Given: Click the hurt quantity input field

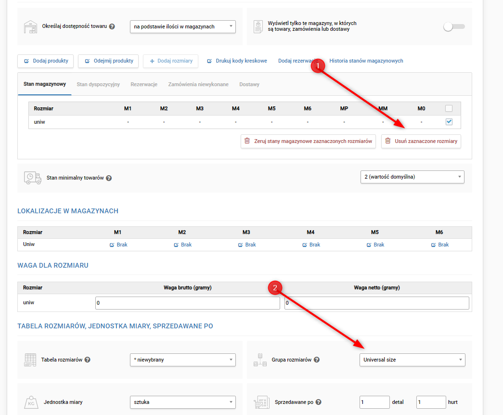Looking at the screenshot, I should click(431, 402).
